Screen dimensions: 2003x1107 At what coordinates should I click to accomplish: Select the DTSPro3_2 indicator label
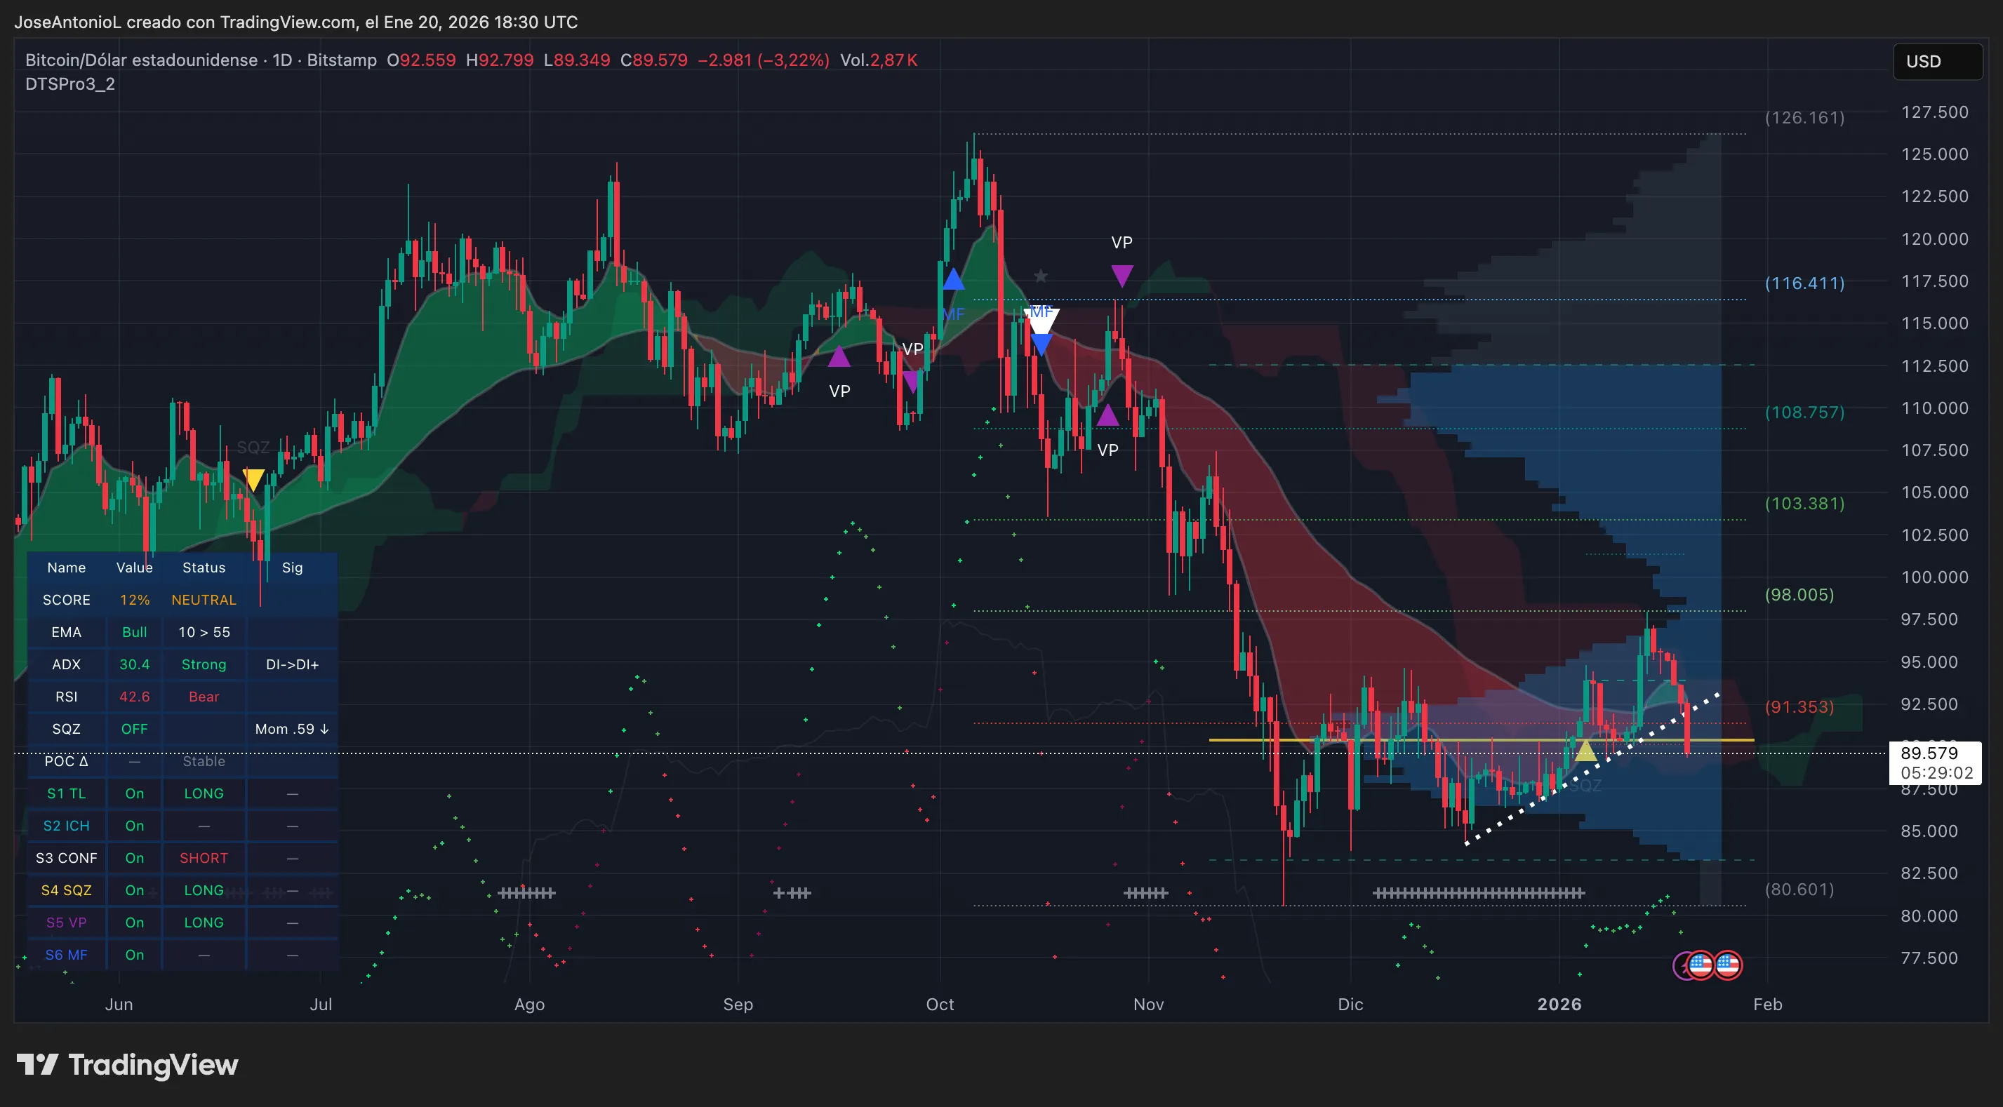(70, 84)
